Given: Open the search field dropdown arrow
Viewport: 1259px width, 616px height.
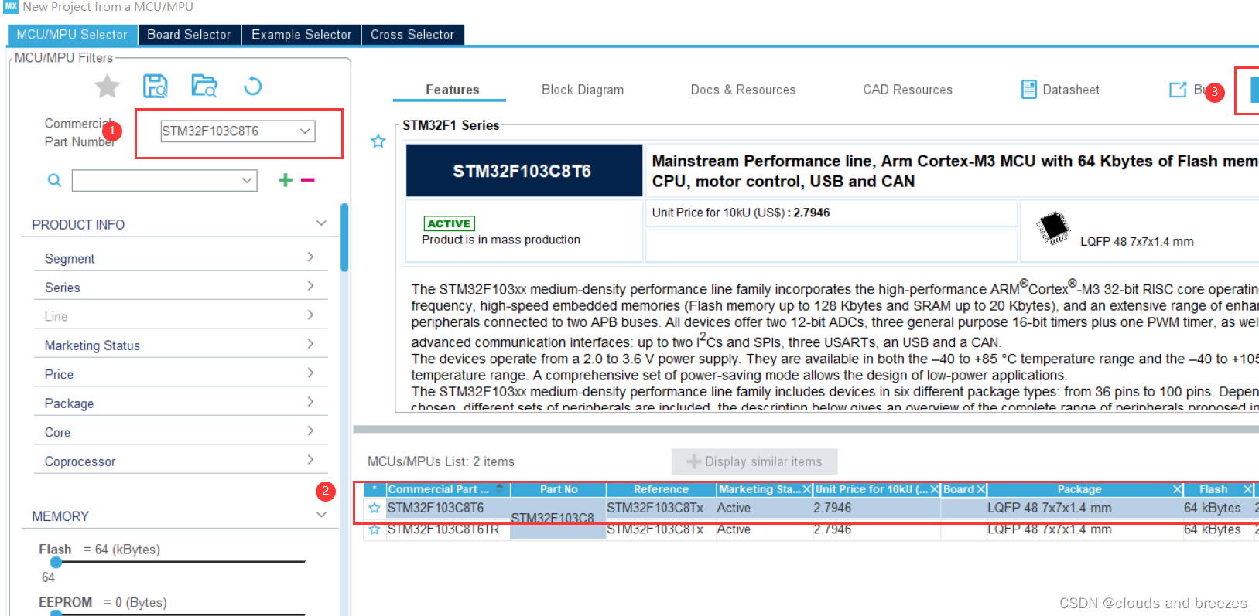Looking at the screenshot, I should pos(247,180).
